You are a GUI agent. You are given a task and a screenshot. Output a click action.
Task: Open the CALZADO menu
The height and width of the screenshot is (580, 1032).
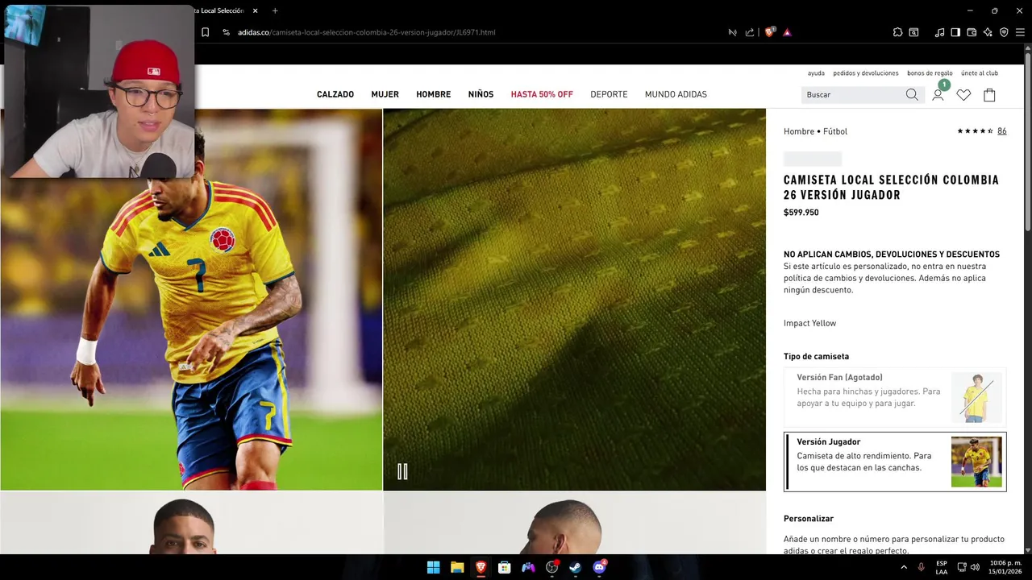point(335,94)
